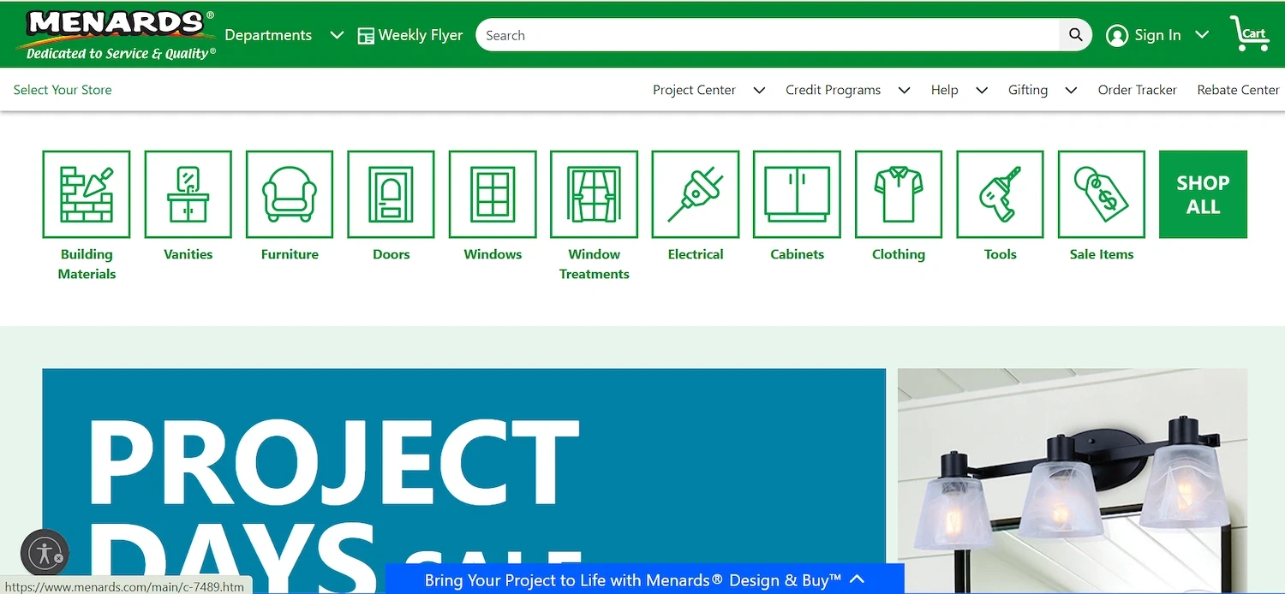Open the Departments menu
This screenshot has width=1285, height=594.
(x=268, y=35)
